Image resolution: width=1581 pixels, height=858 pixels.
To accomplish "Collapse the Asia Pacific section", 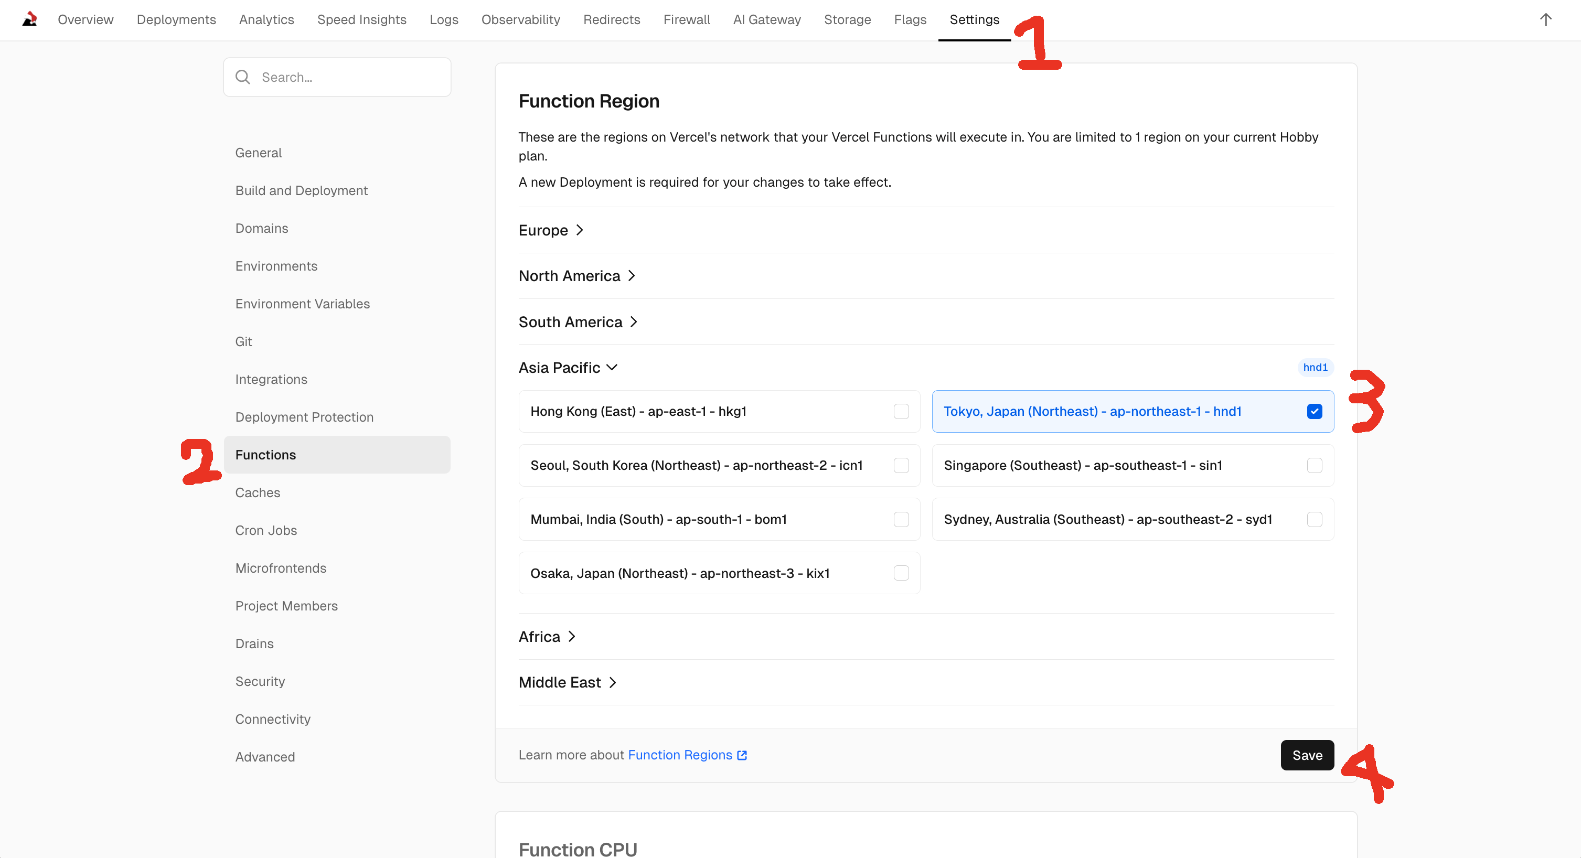I will pos(568,368).
